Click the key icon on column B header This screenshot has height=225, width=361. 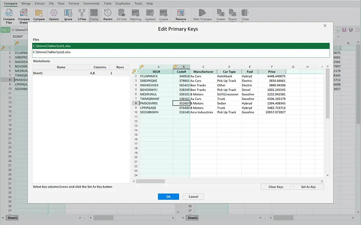pyautogui.click(x=175, y=67)
